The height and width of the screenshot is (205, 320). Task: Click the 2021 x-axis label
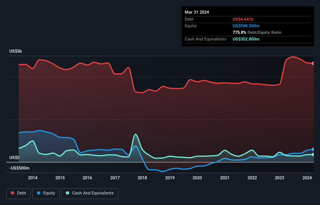225,178
